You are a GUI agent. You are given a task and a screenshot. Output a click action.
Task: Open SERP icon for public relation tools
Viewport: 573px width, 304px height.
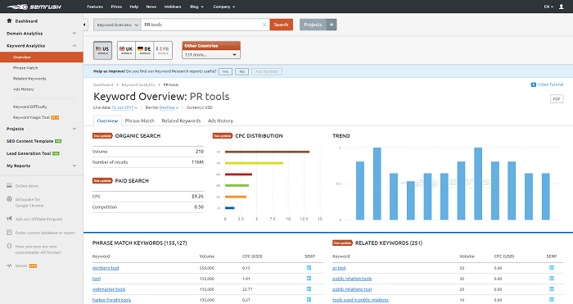(552, 279)
